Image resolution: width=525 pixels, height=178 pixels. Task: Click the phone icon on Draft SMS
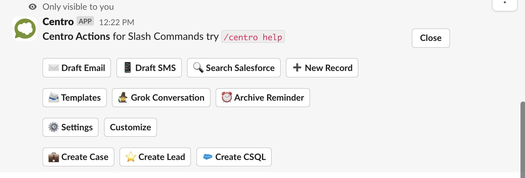[x=127, y=68]
